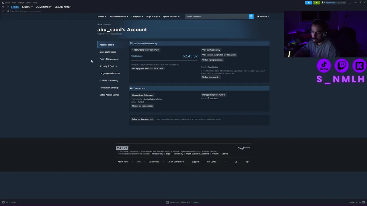
Task: Click the plus icon beside Add a Game
Action: click(3, 202)
